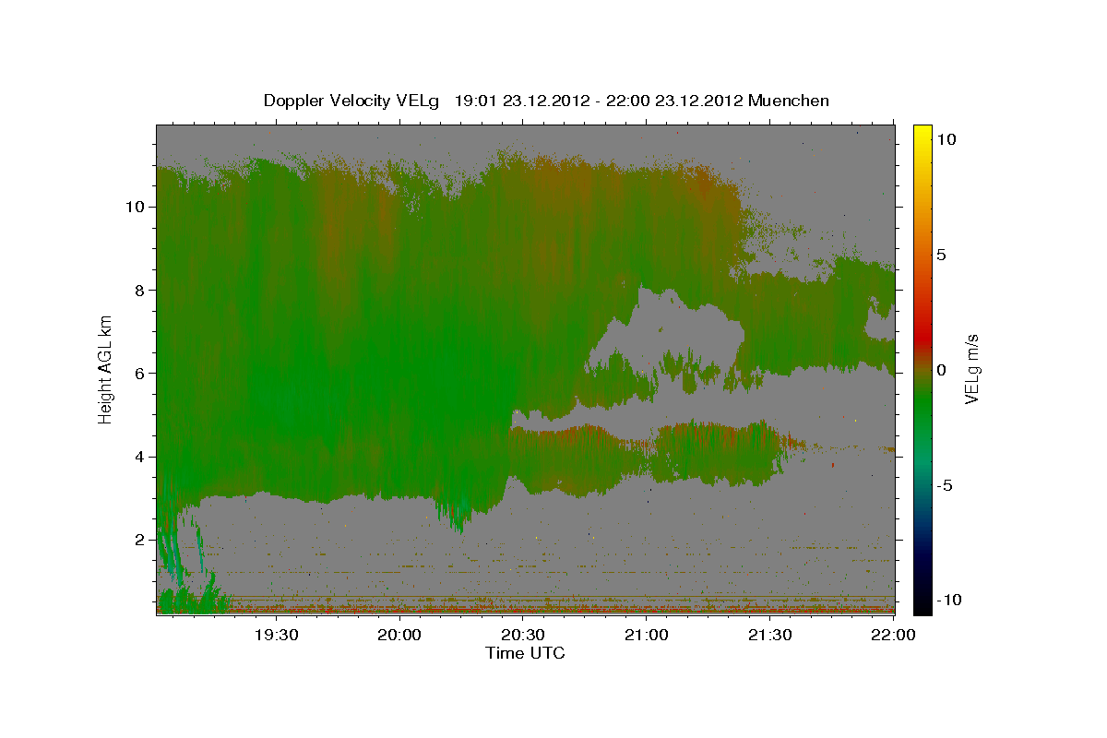Image resolution: width=1107 pixels, height=738 pixels.
Task: Select the 22:00 time axis label
Action: (894, 635)
